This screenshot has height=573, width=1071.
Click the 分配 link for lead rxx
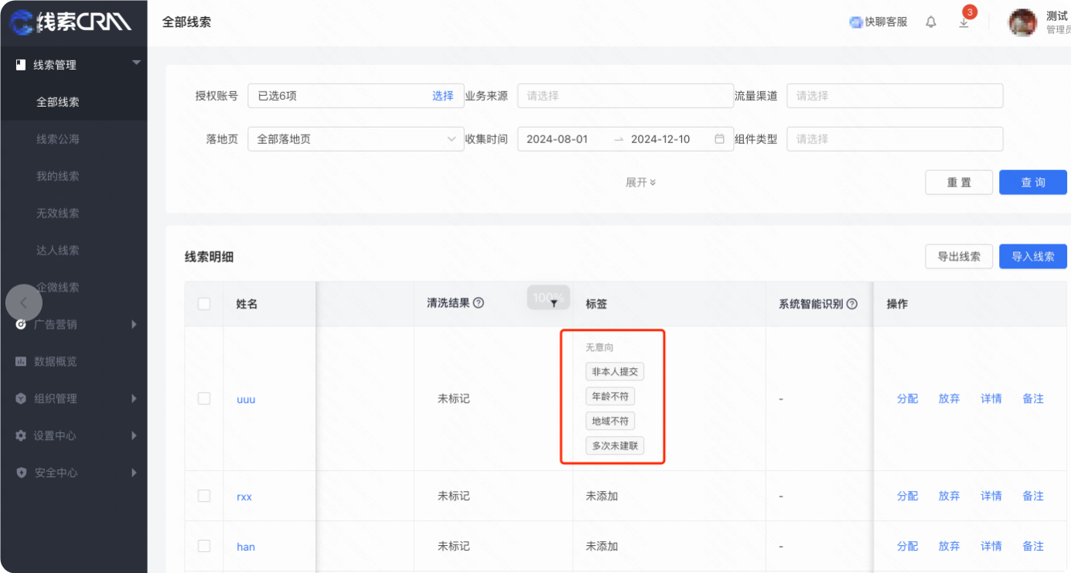[x=906, y=496]
